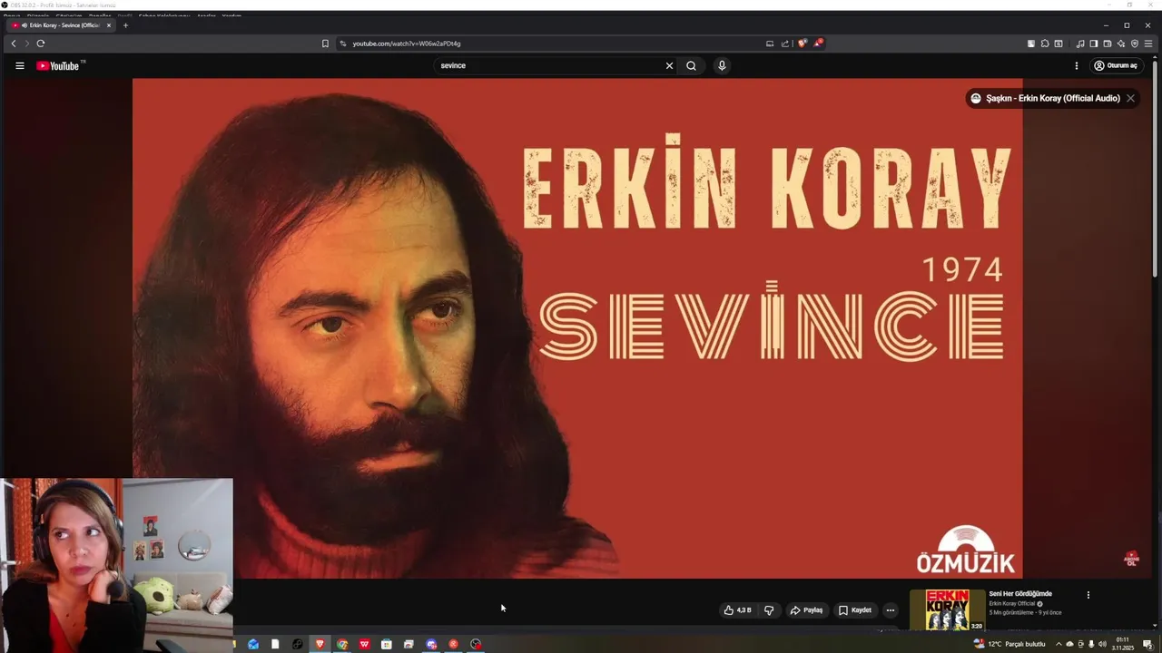Sign in with the Oturum aç button
Image resolution: width=1162 pixels, height=653 pixels.
[x=1115, y=65]
